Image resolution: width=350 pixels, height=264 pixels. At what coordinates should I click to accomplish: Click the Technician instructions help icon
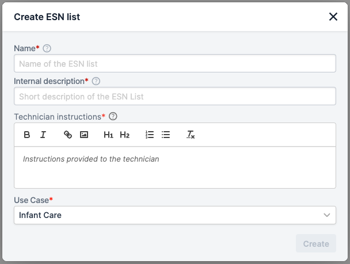point(113,116)
